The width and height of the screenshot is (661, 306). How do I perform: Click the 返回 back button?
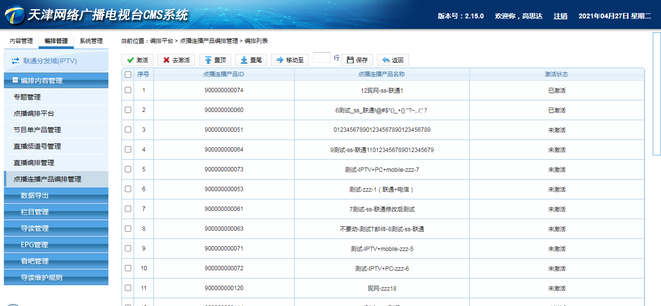coord(392,60)
